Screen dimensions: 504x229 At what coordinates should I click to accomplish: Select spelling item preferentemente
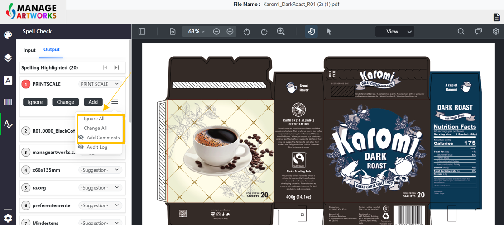(x=51, y=205)
